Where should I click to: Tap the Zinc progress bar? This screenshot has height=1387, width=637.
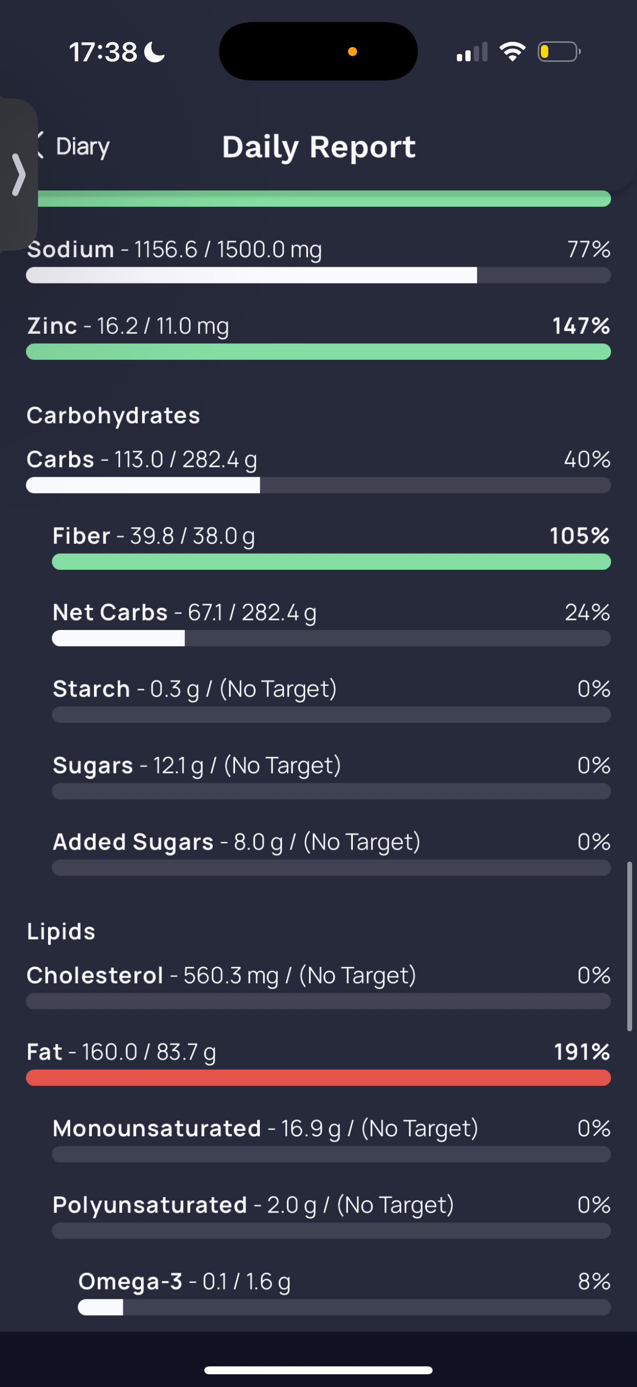318,352
